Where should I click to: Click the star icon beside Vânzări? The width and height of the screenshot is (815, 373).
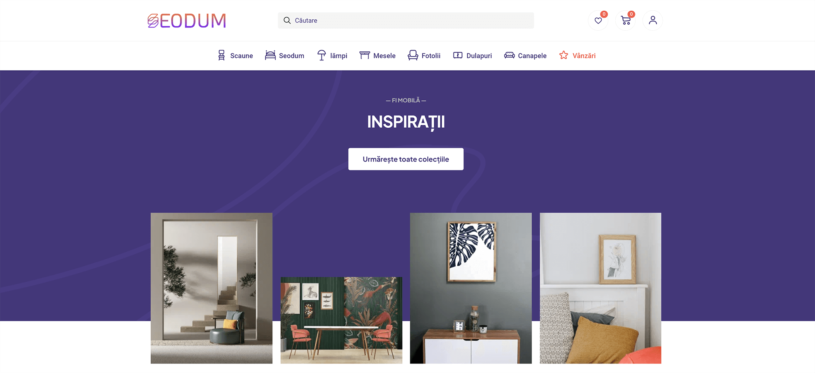(564, 55)
